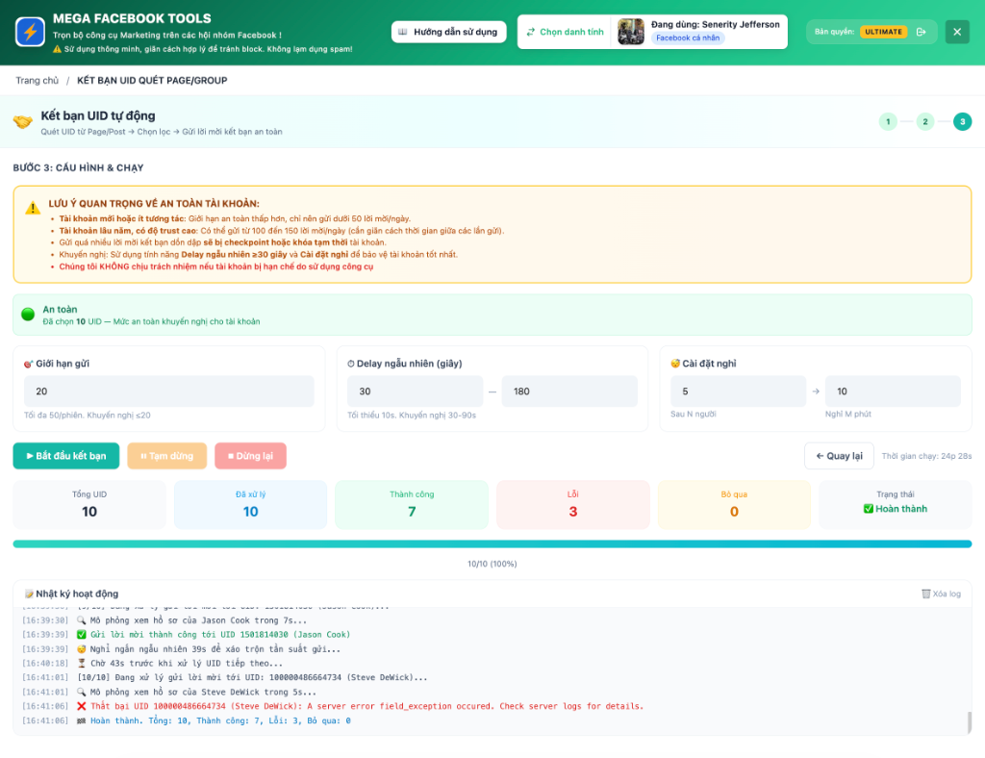Click the handshake icon beside Kết bạn UID tự động
Viewport: 985px width, 758px height.
point(23,122)
